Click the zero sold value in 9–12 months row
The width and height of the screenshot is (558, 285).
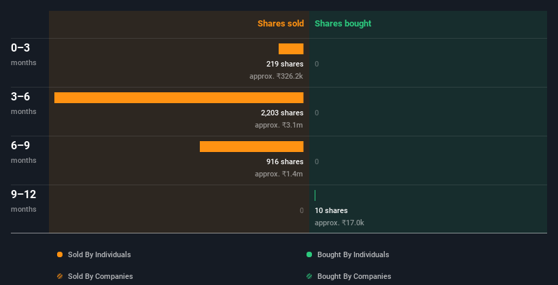[302, 210]
